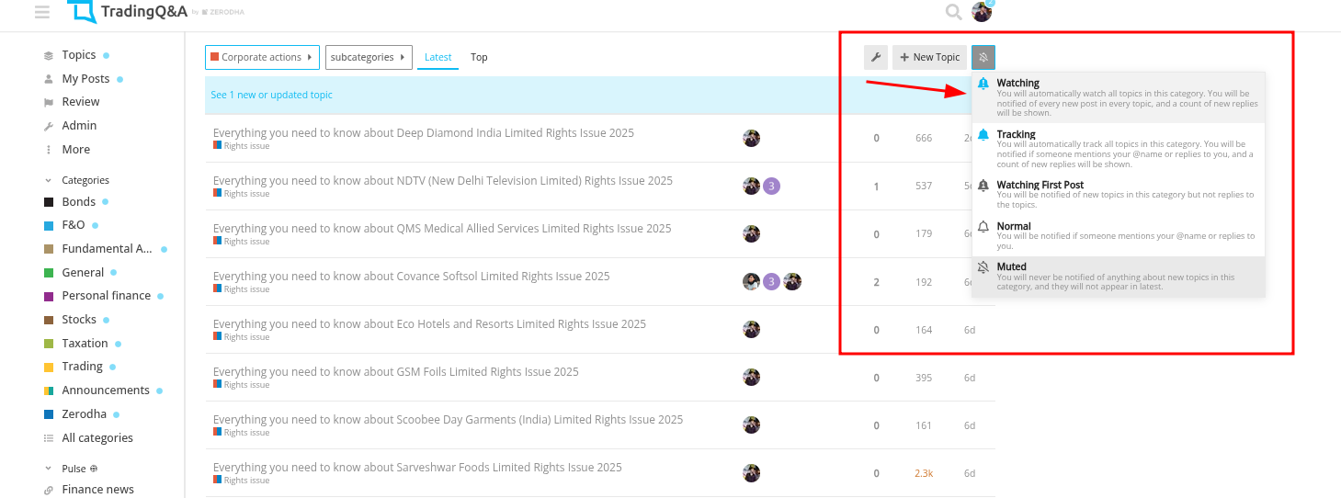Viewport: 1341px width, 498px height.
Task: Click the TradingQ&A logo
Action: click(x=129, y=12)
